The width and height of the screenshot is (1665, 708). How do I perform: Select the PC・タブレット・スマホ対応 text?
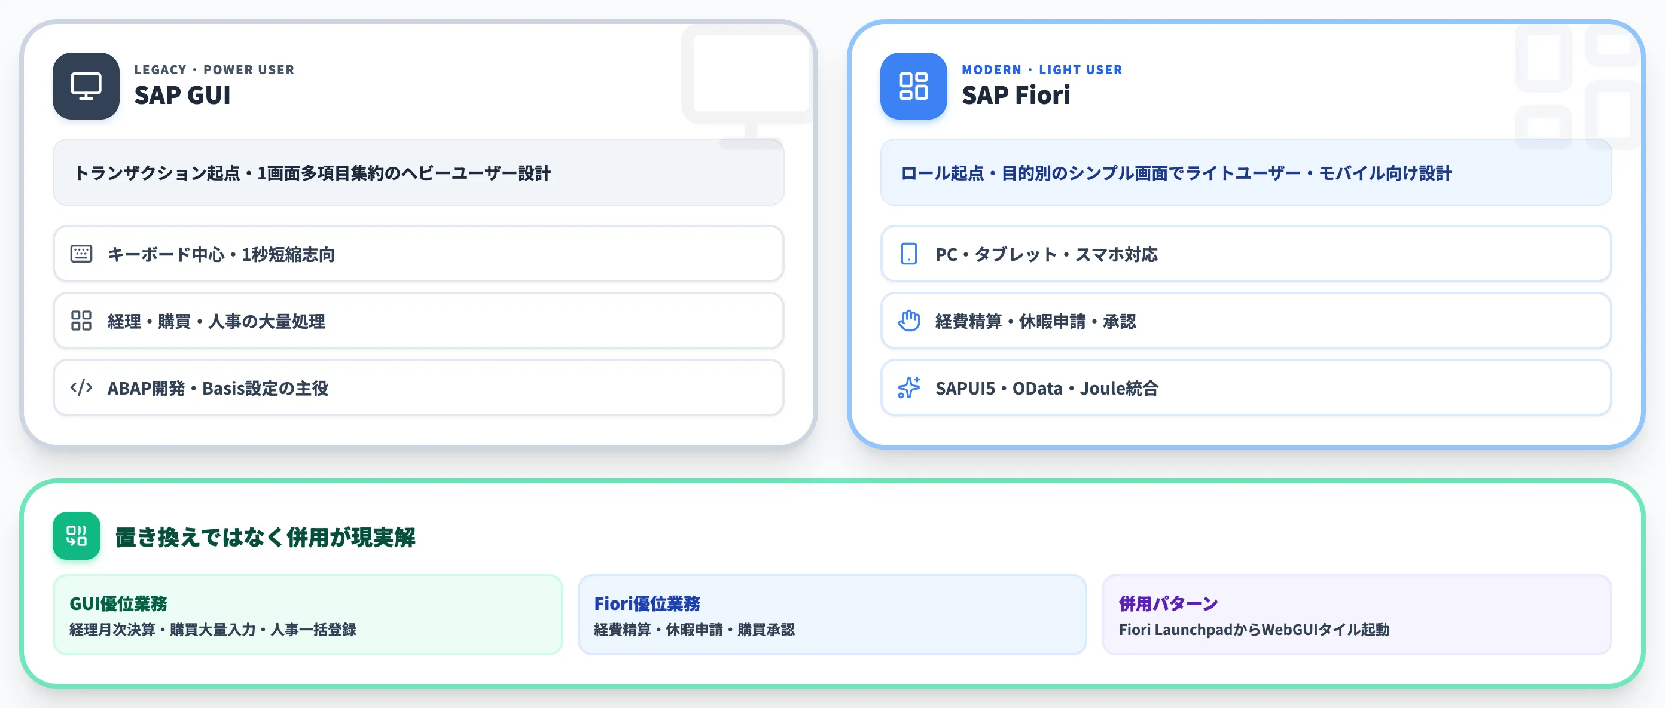click(1047, 255)
